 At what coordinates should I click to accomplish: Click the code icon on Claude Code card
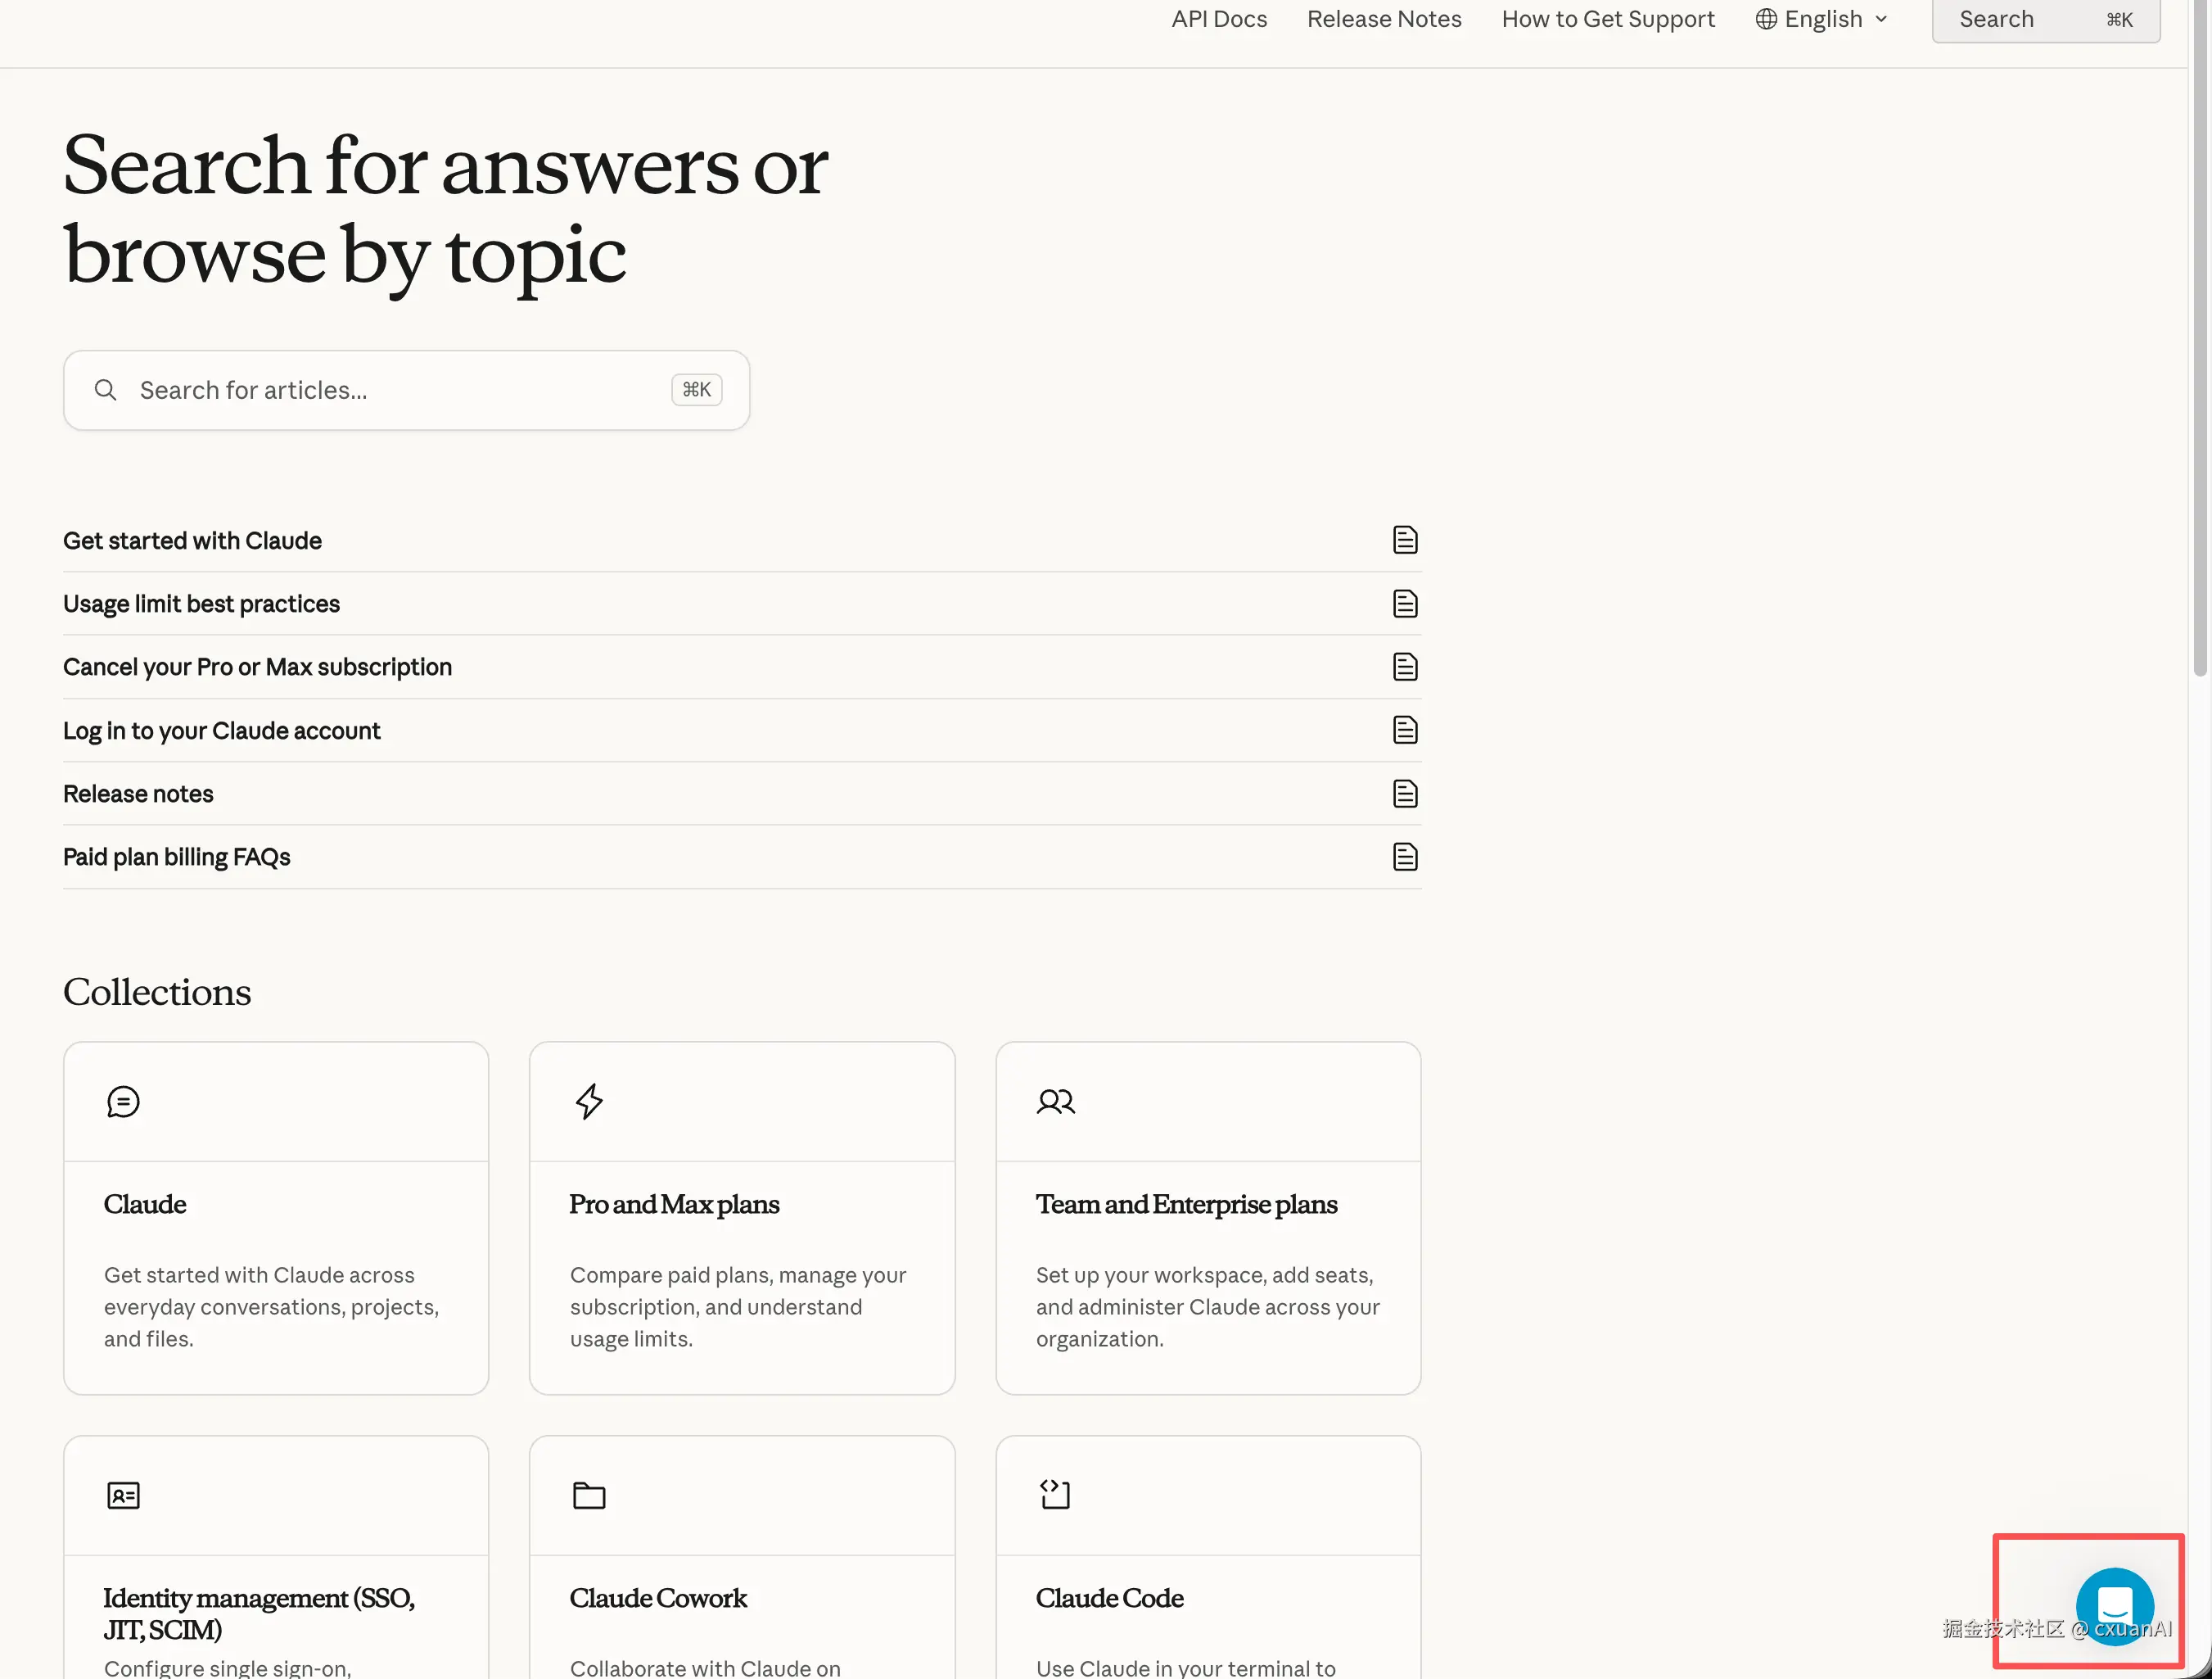pyautogui.click(x=1055, y=1494)
